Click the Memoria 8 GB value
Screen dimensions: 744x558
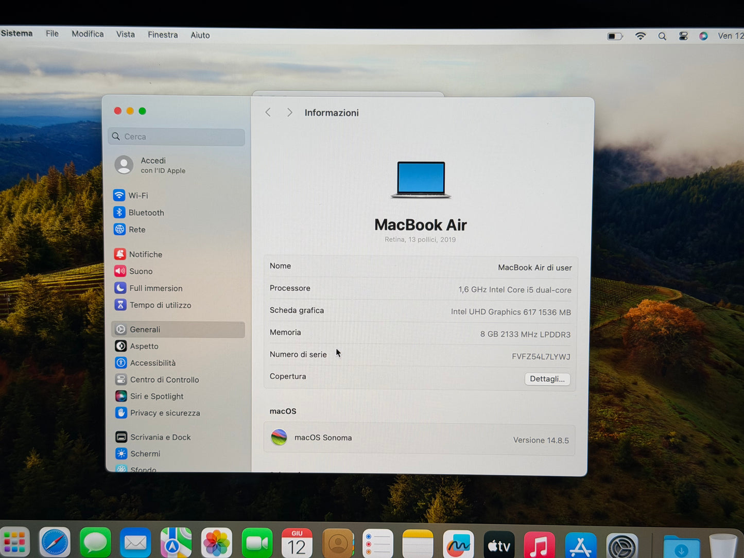pos(525,335)
